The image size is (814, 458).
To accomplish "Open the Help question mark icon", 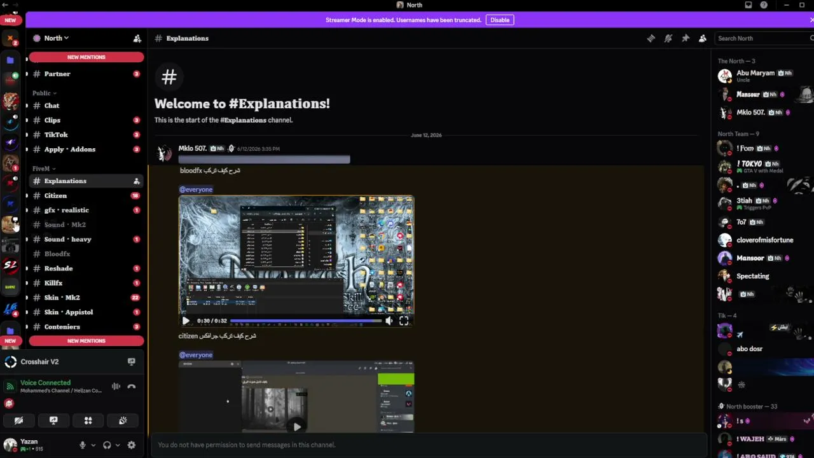I will [x=764, y=5].
